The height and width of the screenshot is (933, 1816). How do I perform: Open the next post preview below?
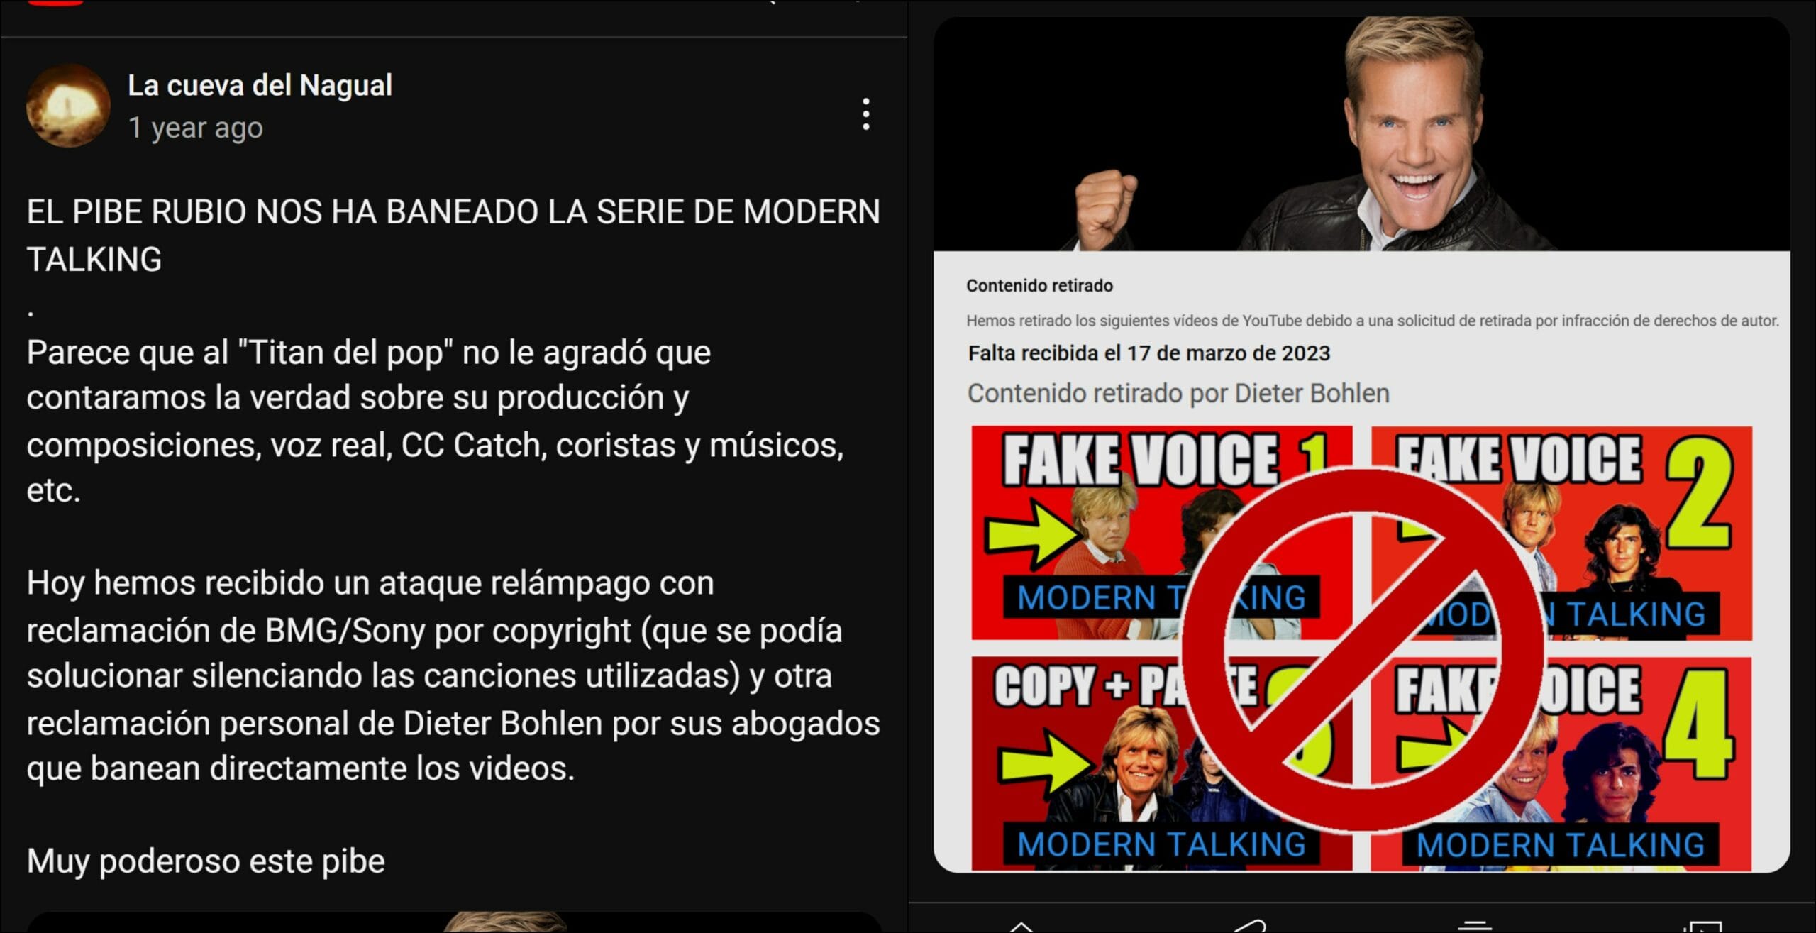point(454,922)
